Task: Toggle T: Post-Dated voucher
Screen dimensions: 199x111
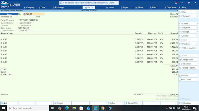Action: click(188, 80)
